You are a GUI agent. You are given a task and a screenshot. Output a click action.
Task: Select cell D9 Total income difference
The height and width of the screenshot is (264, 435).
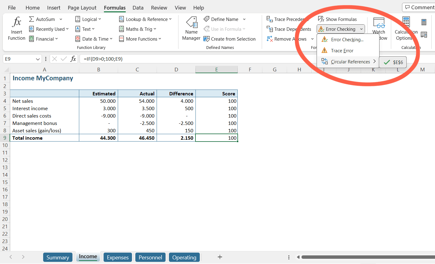[176, 138]
